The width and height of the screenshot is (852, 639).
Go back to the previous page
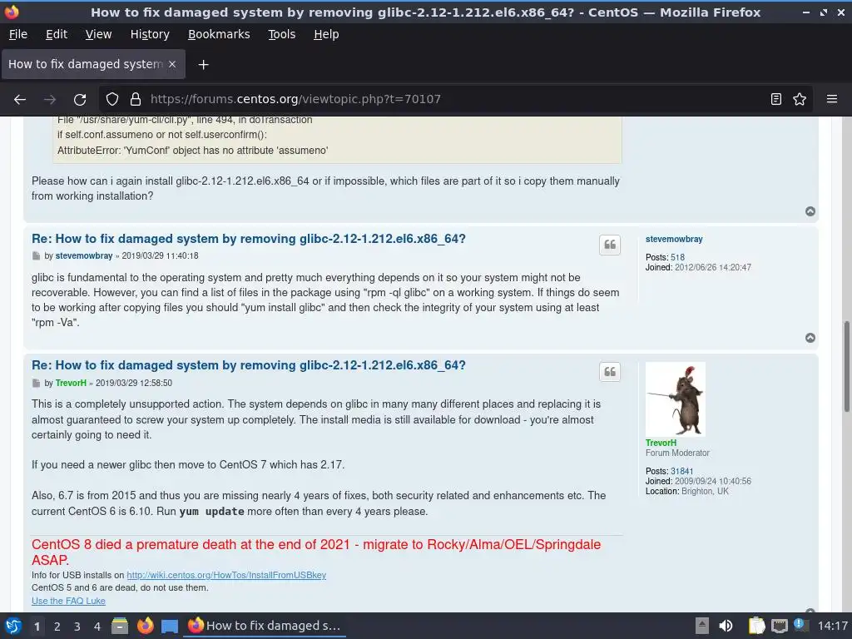(20, 100)
